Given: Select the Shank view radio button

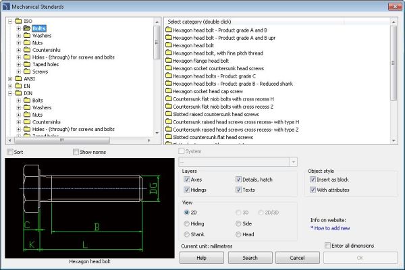Looking at the screenshot, I should coord(186,234).
